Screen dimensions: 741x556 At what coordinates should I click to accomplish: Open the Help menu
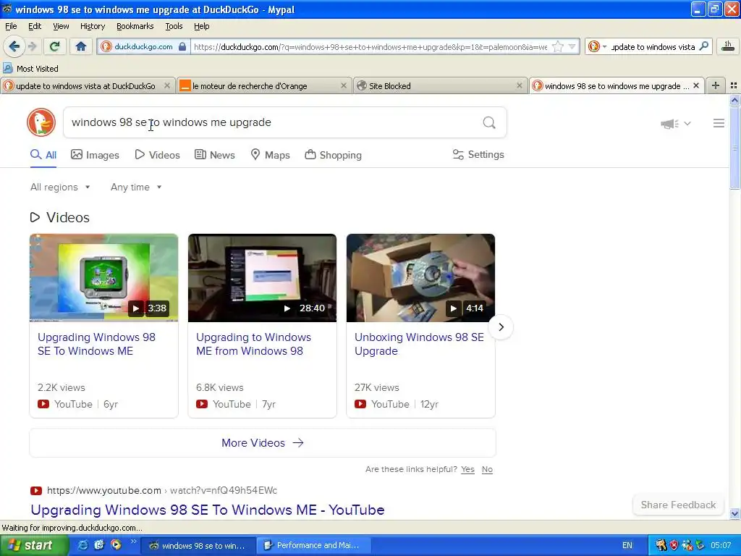pyautogui.click(x=202, y=27)
